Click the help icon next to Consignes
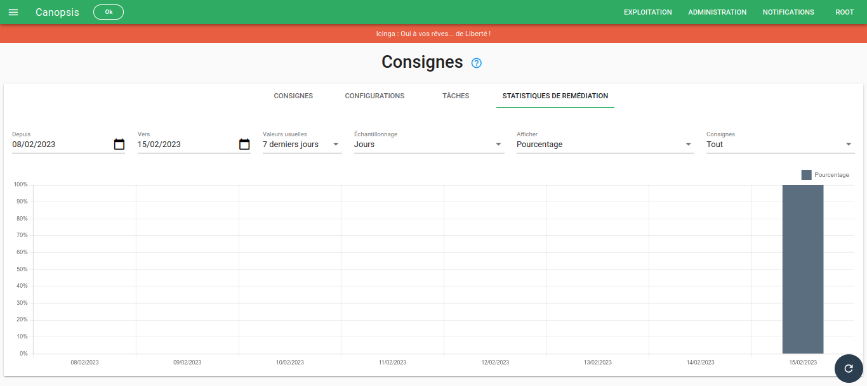This screenshot has width=867, height=386. tap(477, 63)
